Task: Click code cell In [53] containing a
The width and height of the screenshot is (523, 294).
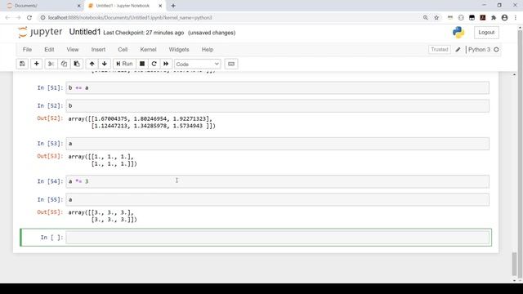Action: [278, 144]
